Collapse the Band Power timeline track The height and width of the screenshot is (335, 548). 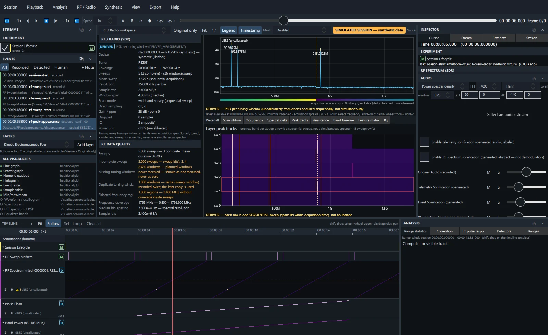point(3,323)
